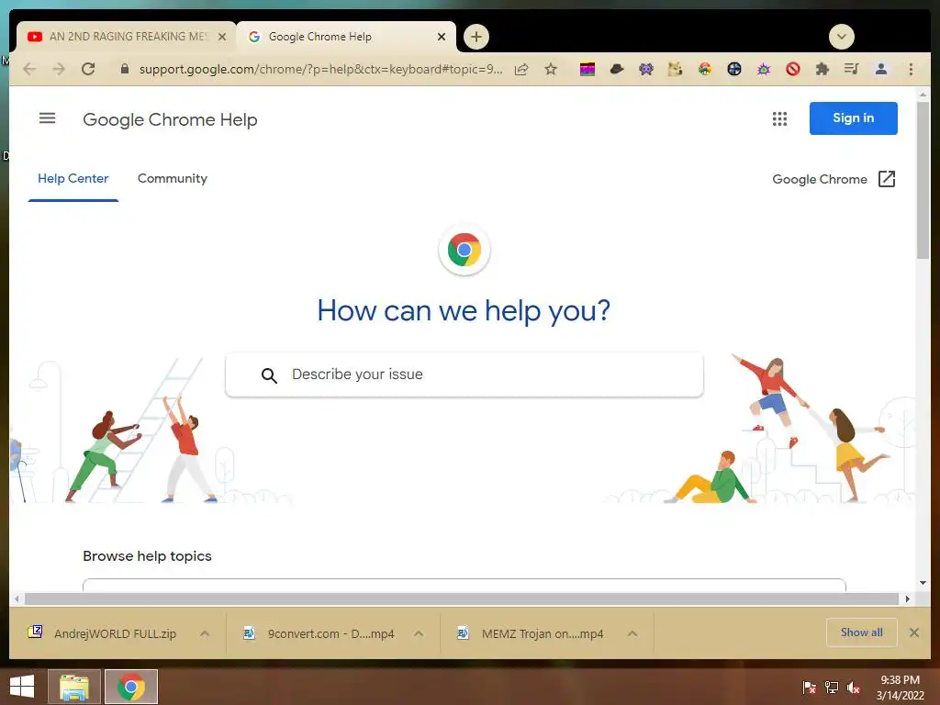The height and width of the screenshot is (705, 940).
Task: Expand options for 9convert.com mp4 download
Action: (x=419, y=633)
